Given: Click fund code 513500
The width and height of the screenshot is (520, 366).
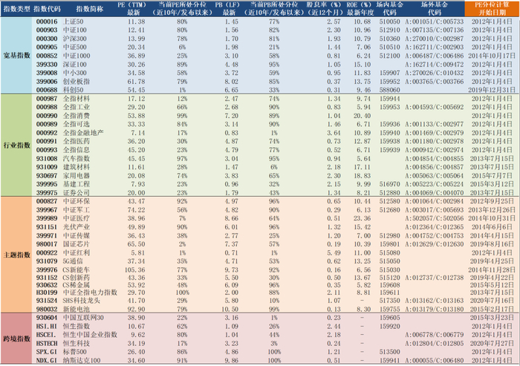Looking at the screenshot, I should [x=390, y=352].
